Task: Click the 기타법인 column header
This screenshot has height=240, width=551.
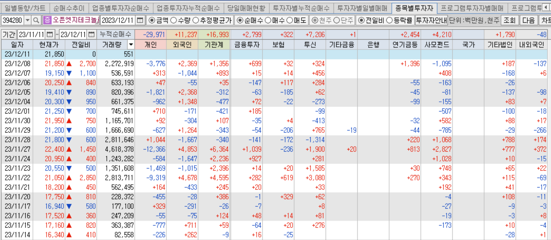Action: pos(500,44)
